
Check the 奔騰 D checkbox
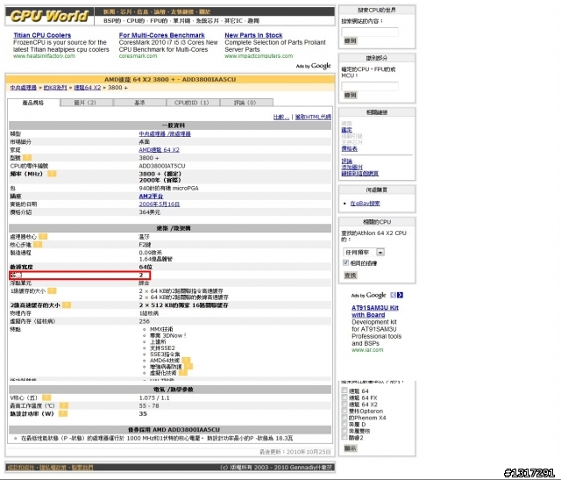pyautogui.click(x=344, y=424)
